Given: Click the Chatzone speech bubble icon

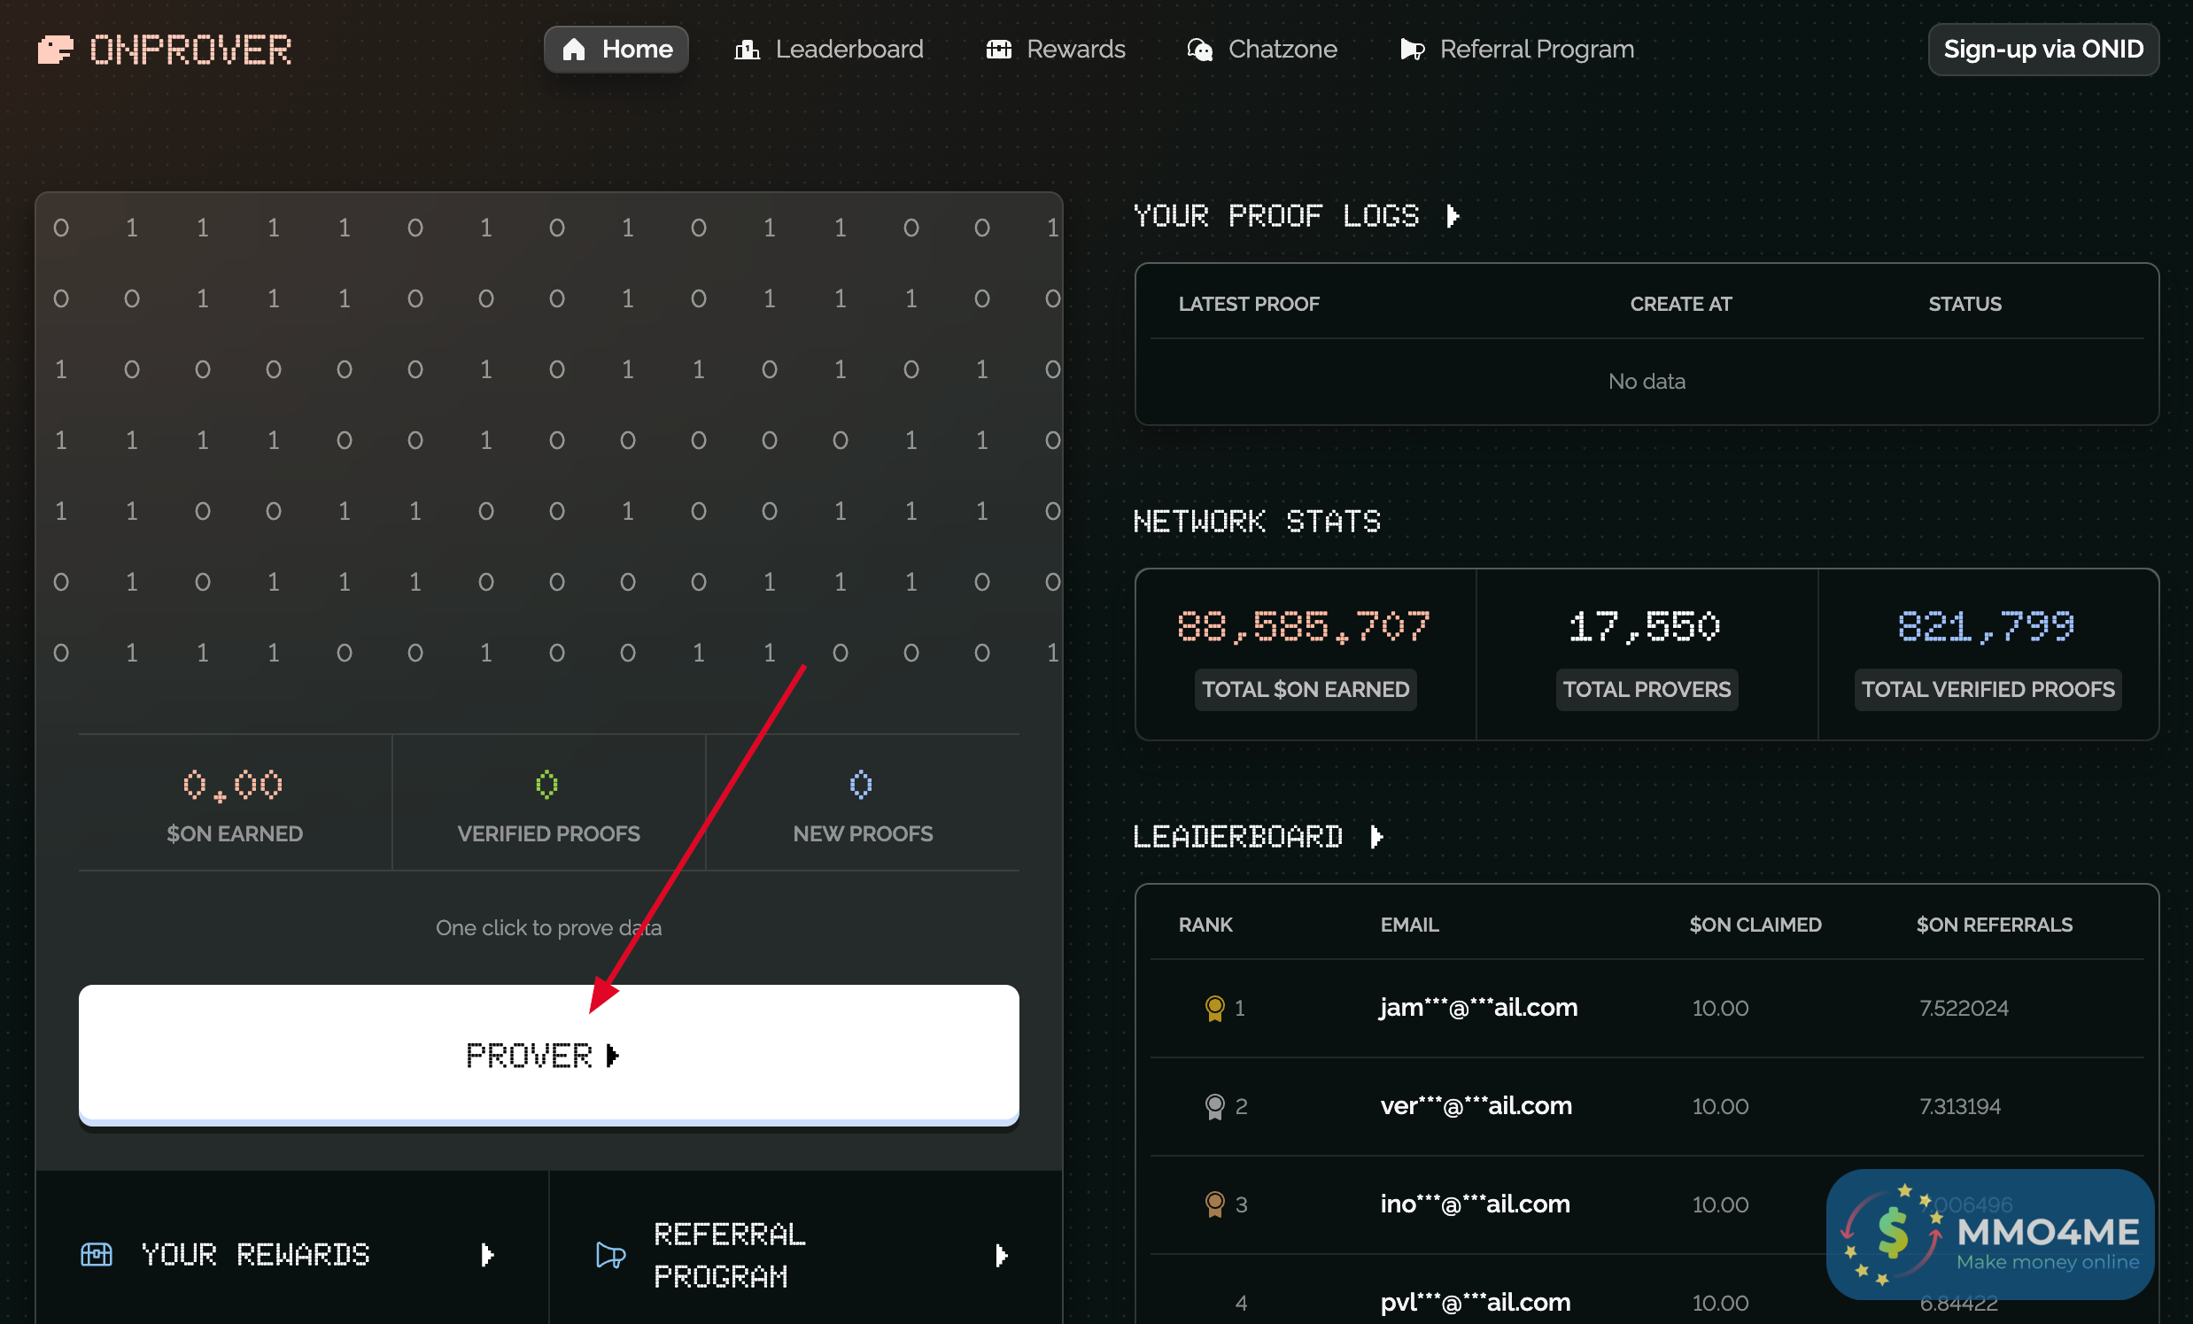Looking at the screenshot, I should [x=1200, y=50].
